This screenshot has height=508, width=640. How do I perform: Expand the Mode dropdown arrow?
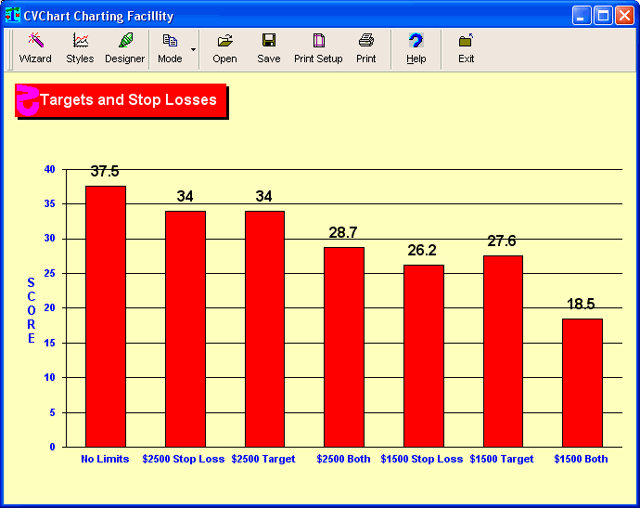click(194, 48)
